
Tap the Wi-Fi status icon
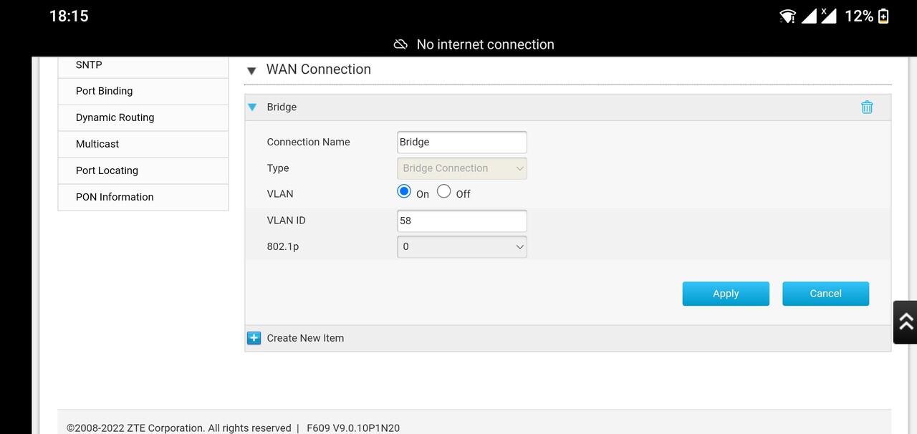[x=787, y=16]
